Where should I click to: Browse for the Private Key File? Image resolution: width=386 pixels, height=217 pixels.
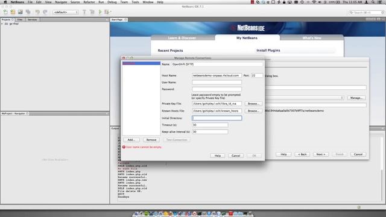(x=253, y=104)
